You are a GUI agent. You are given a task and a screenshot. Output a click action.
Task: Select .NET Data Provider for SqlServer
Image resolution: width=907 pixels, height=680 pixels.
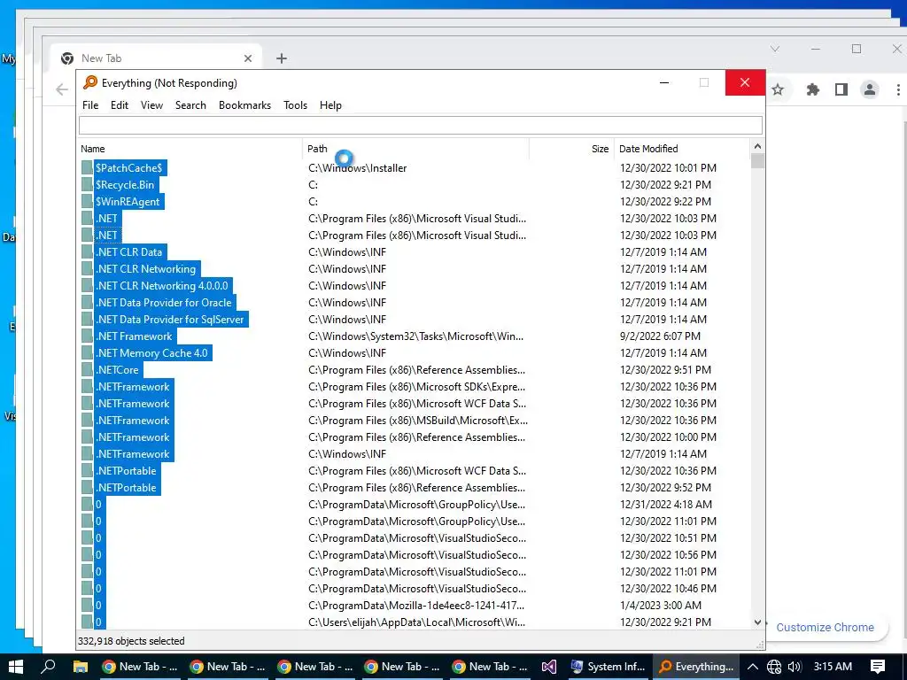tap(170, 319)
